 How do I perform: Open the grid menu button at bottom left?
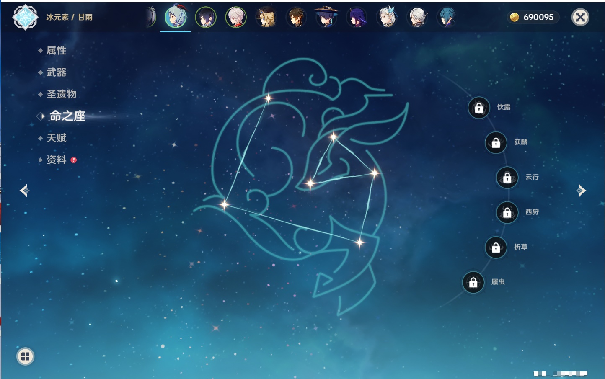click(x=25, y=356)
